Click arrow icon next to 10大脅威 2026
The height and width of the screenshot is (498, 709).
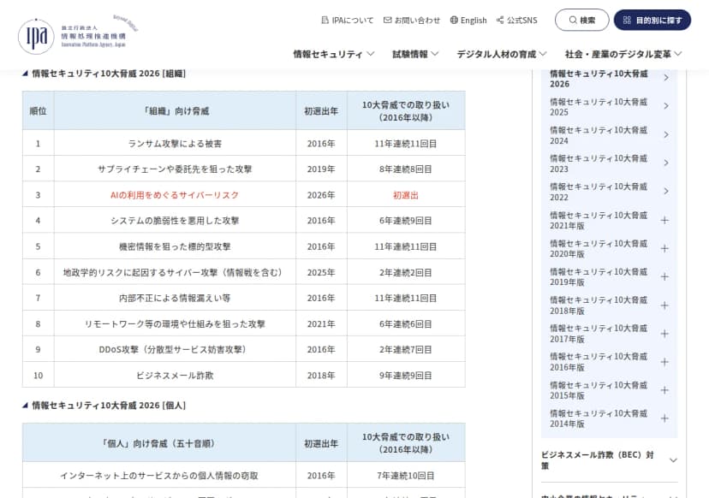tap(666, 78)
